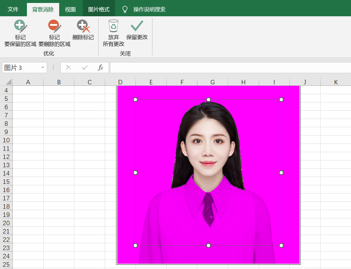Click the fx insert function icon
The image size is (351, 269).
pos(101,67)
